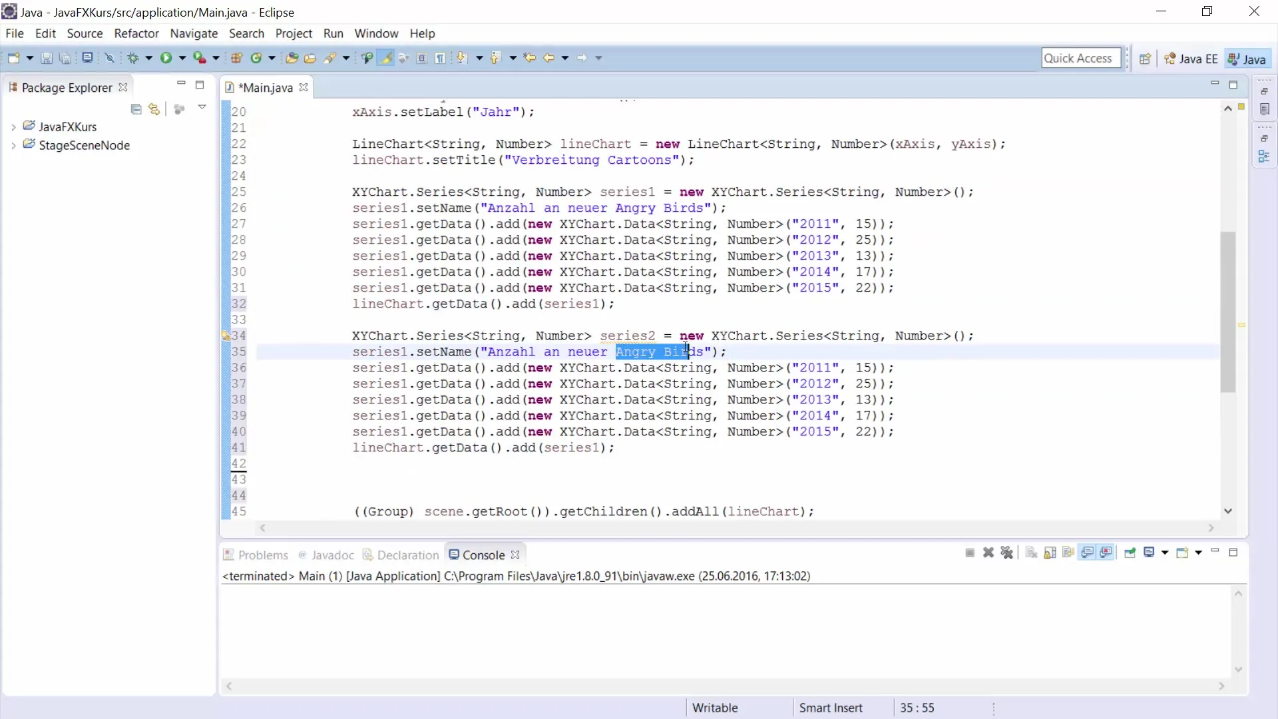Open the Window menu

click(x=376, y=33)
